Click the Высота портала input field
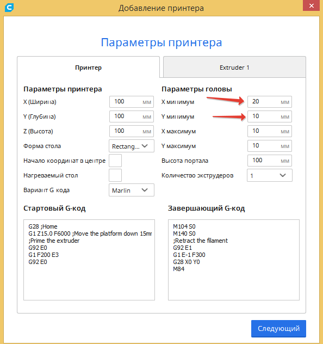The width and height of the screenshot is (323, 344). pyautogui.click(x=270, y=161)
